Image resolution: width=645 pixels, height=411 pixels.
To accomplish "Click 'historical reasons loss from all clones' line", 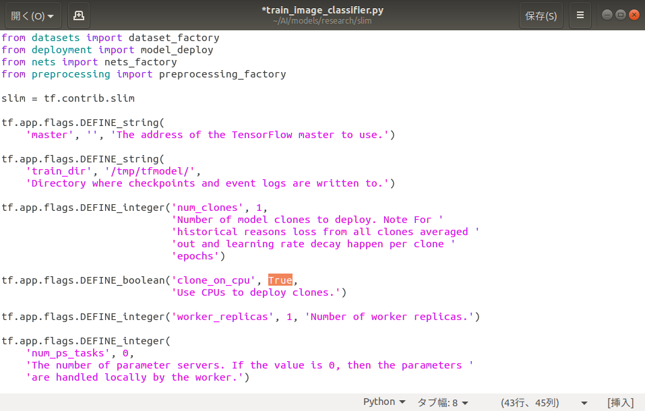I will 326,232.
